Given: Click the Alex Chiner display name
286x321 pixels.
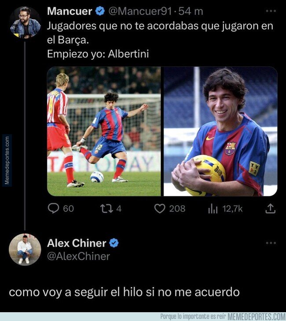Looking at the screenshot, I should 77,243.
